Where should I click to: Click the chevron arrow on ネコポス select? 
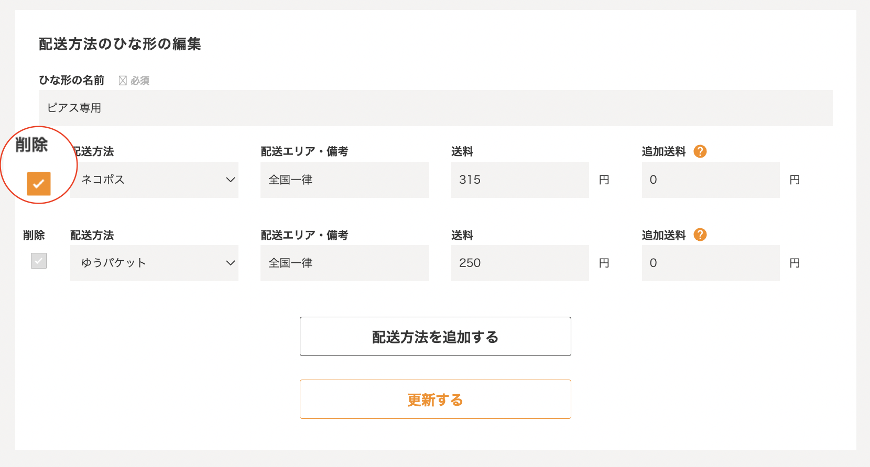(230, 180)
